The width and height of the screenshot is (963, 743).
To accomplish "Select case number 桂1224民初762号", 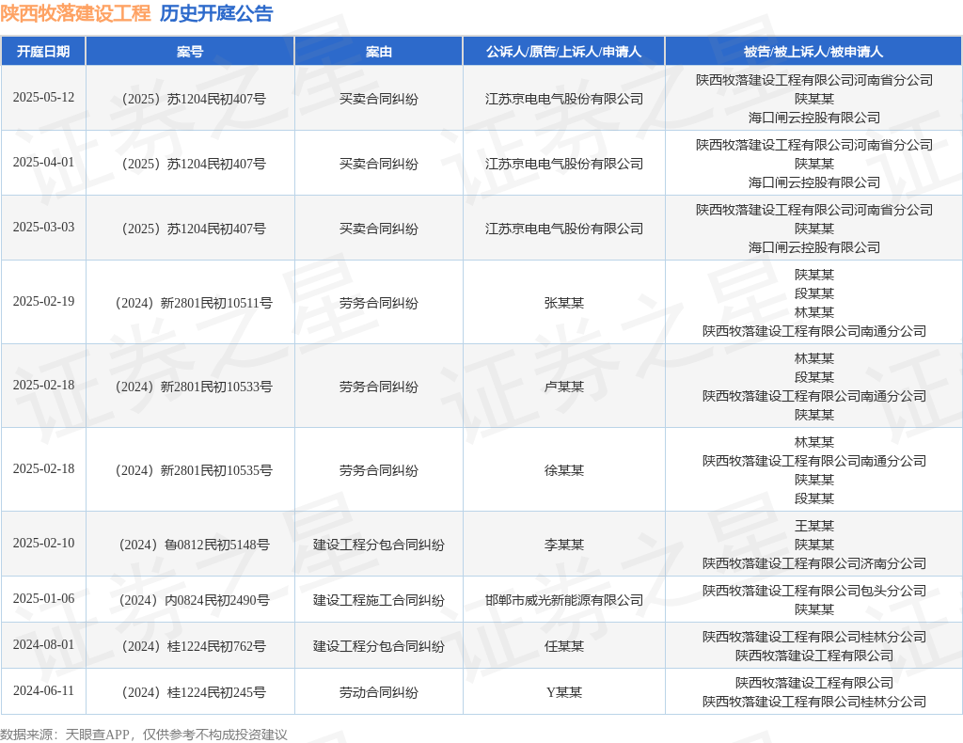I will (x=194, y=646).
